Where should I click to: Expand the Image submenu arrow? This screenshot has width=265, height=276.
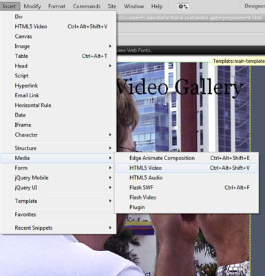click(x=110, y=46)
